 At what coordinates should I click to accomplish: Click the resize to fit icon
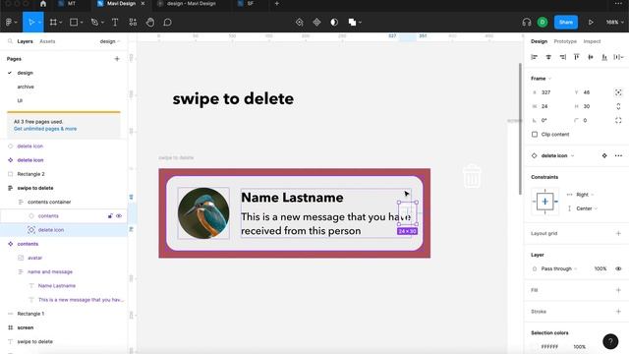(618, 92)
